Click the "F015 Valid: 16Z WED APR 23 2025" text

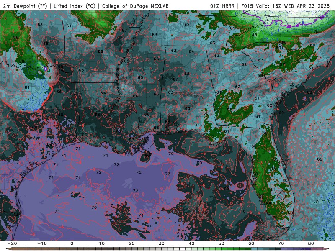click(285, 6)
